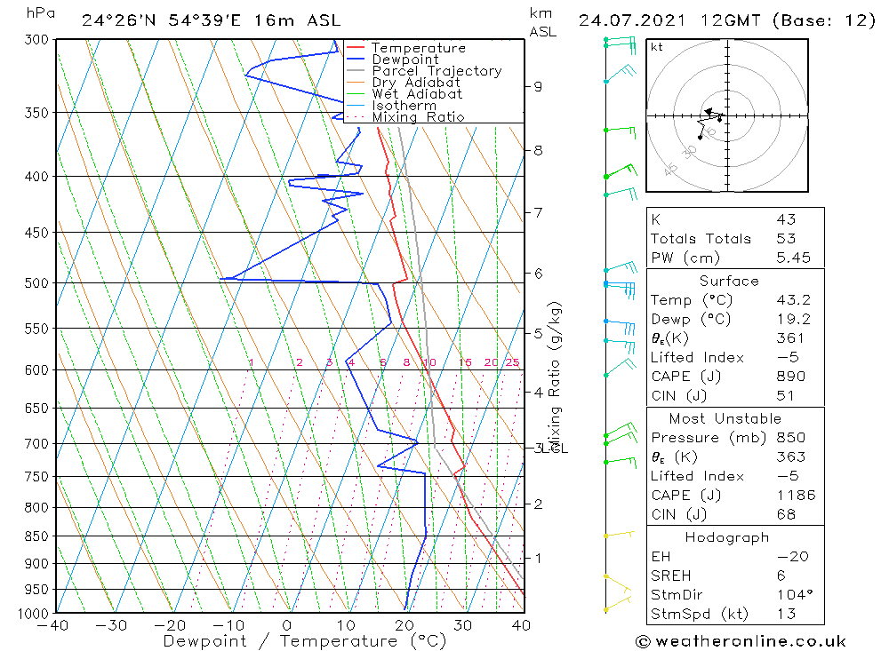The image size is (889, 651).
Task: Click the PW (cm) value 5.45
Action: pos(794,258)
